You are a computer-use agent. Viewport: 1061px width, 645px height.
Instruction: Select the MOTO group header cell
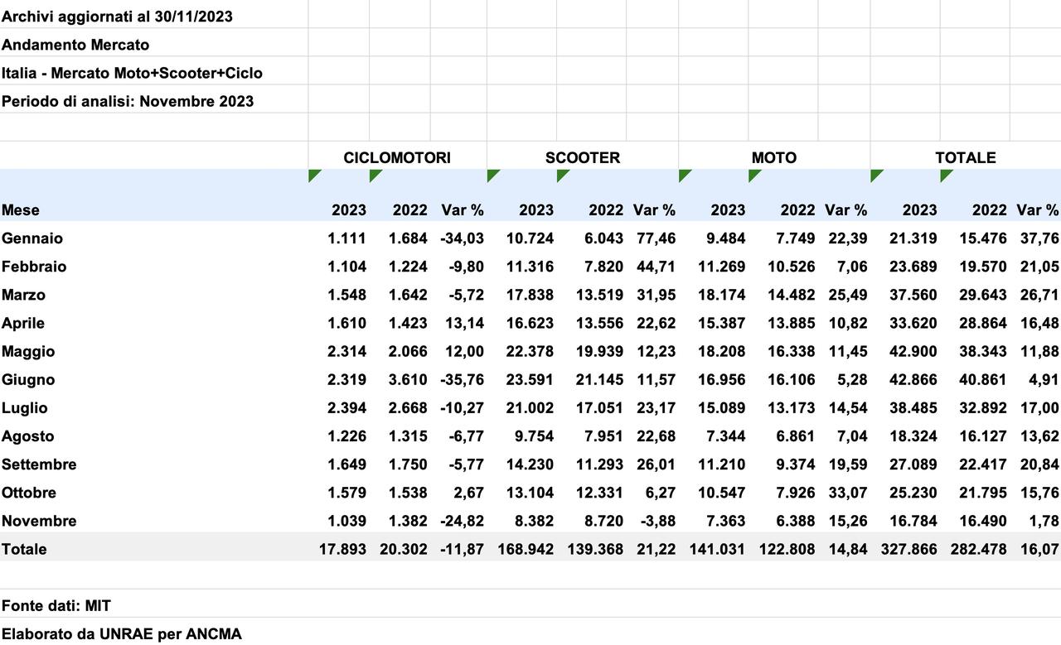773,157
